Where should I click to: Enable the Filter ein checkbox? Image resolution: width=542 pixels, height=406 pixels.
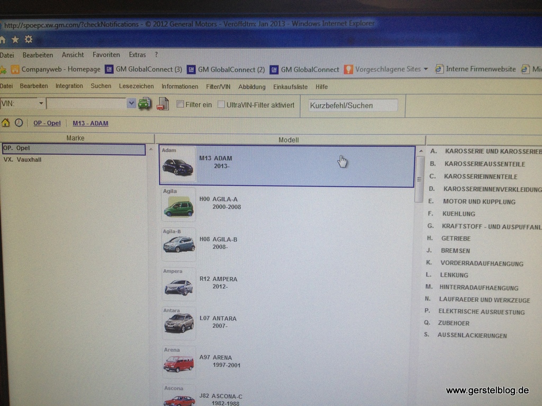(180, 104)
